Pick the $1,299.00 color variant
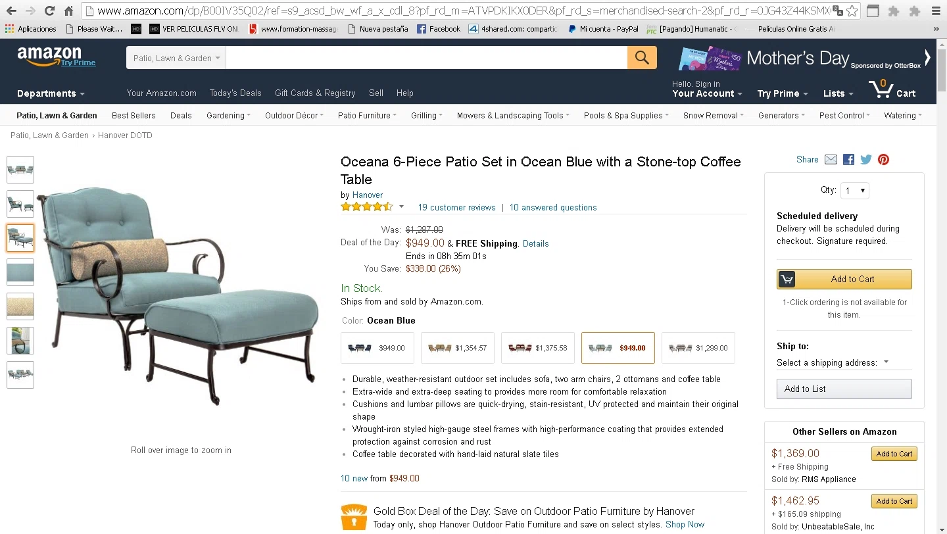 tap(698, 348)
